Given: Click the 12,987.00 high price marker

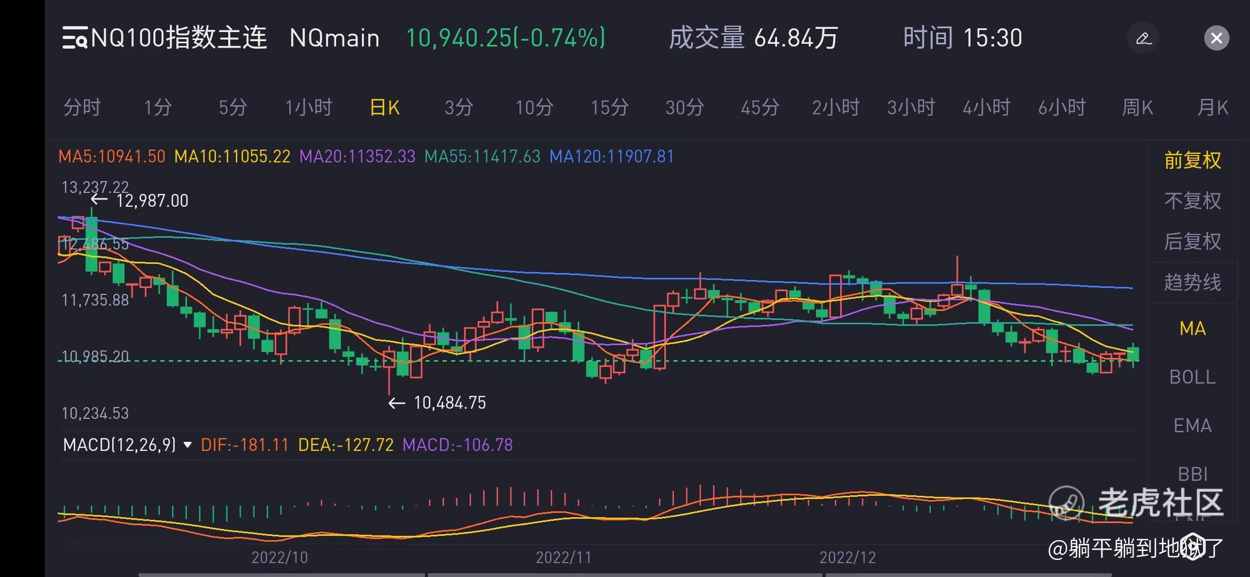Looking at the screenshot, I should [152, 201].
